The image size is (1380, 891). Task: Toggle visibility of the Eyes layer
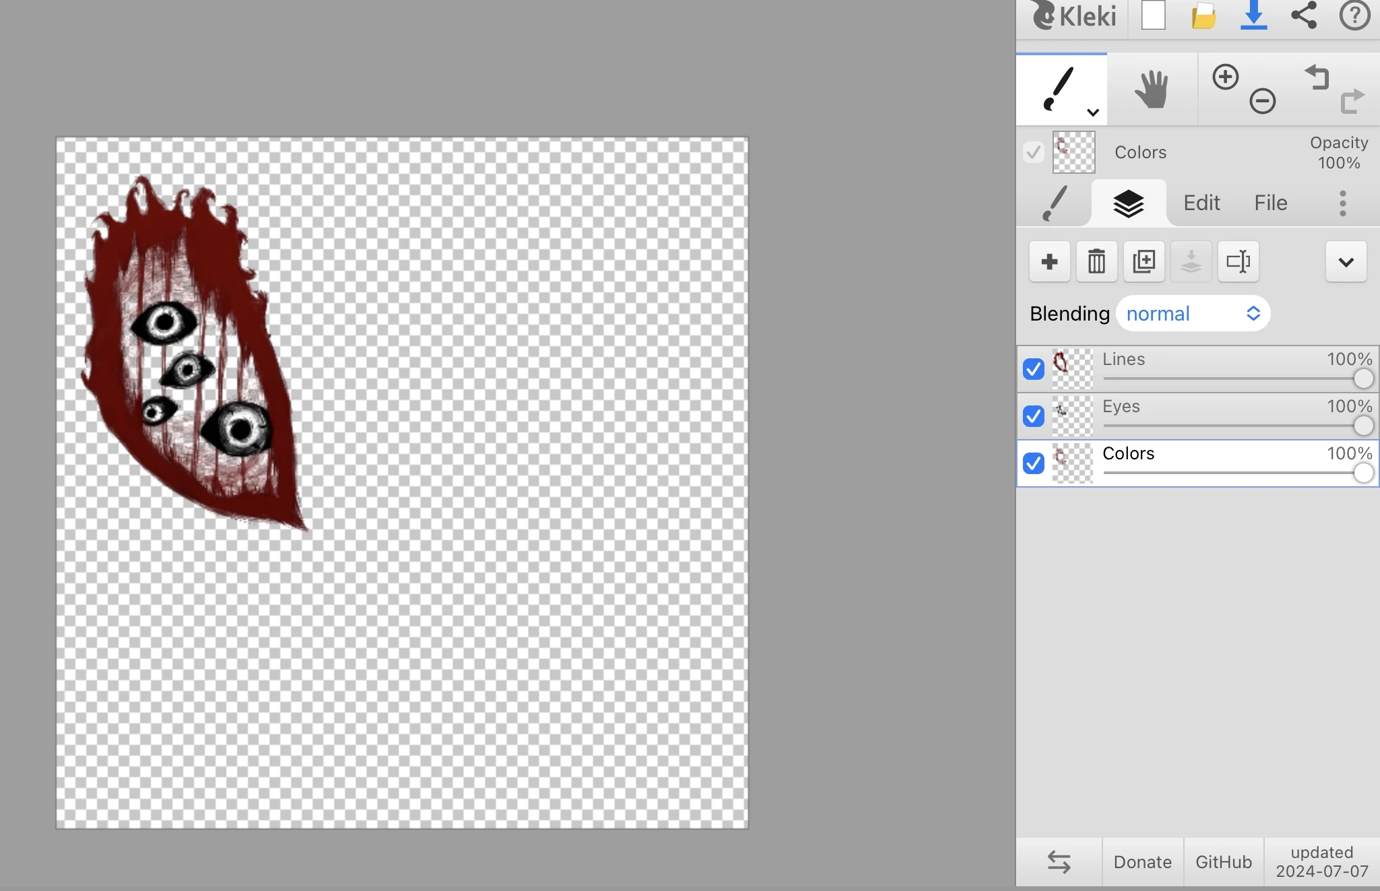pos(1034,416)
